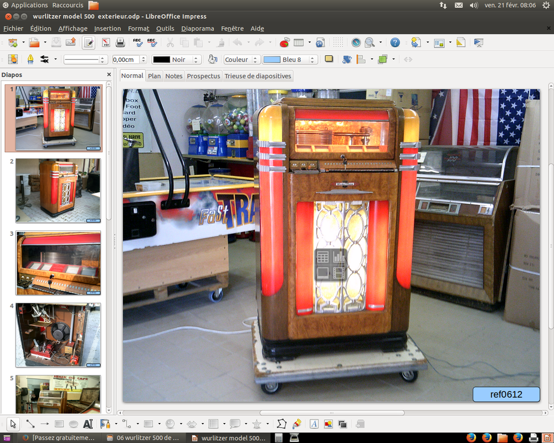Select the Fontwork tool
554x443 pixels.
314,424
